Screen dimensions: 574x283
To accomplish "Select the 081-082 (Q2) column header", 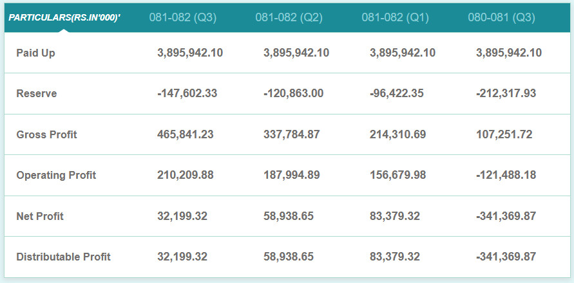I will point(289,17).
